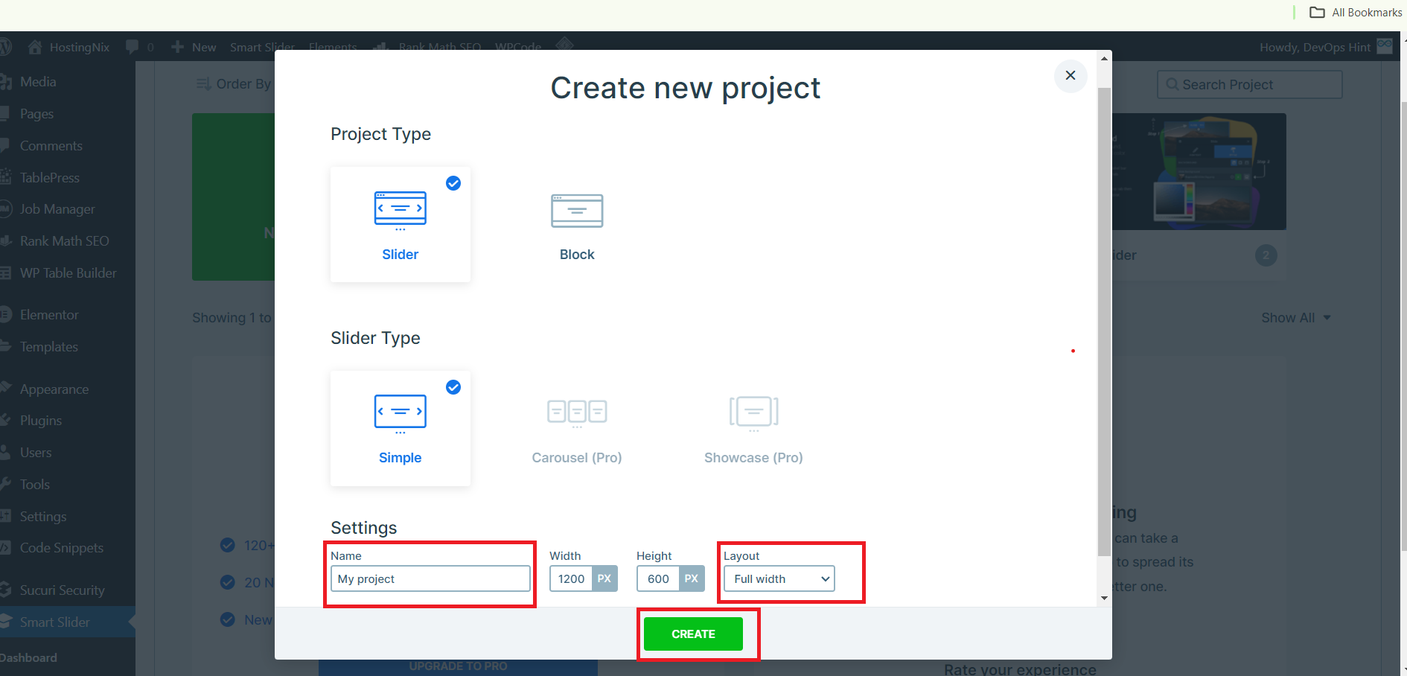Viewport: 1407px width, 676px height.
Task: Toggle the PX unit for Width
Action: tap(604, 579)
